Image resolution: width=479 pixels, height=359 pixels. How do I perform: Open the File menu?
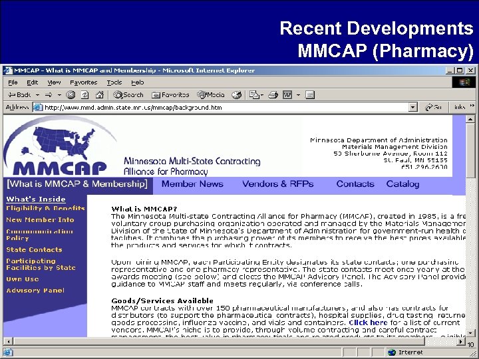(x=13, y=82)
